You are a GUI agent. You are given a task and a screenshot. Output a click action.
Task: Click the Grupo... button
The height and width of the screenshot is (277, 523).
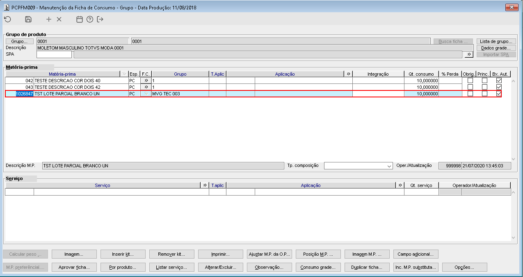pos(19,41)
